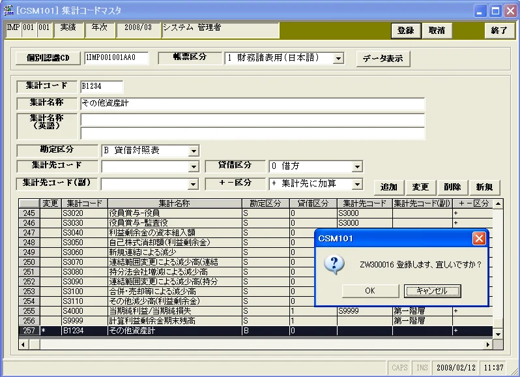Expand the 勘定区分 combo box
The image size is (520, 377).
pyautogui.click(x=194, y=151)
